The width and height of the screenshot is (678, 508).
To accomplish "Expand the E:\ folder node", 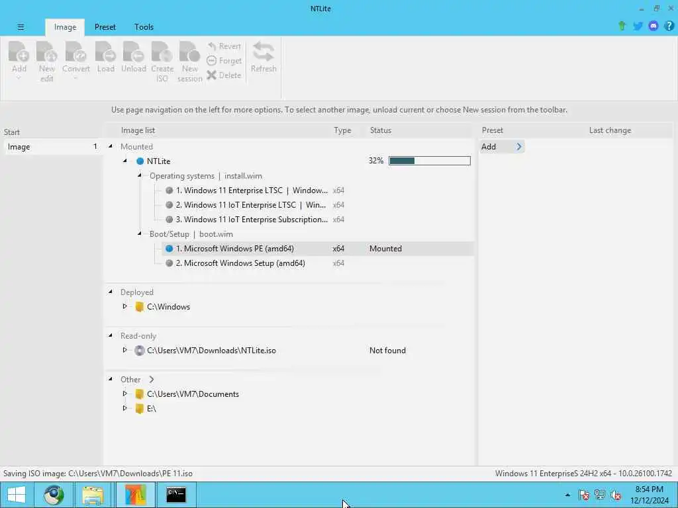I will tap(125, 407).
